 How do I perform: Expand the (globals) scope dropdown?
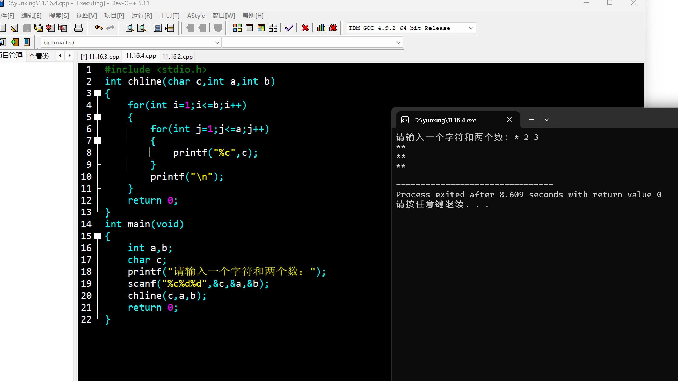pyautogui.click(x=217, y=42)
